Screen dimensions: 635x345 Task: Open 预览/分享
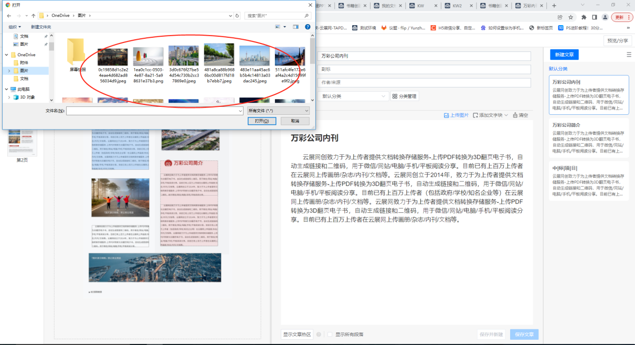tap(617, 40)
